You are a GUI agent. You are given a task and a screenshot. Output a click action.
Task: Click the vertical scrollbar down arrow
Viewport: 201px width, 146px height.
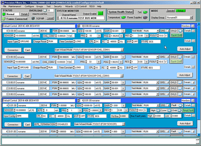[199, 135]
